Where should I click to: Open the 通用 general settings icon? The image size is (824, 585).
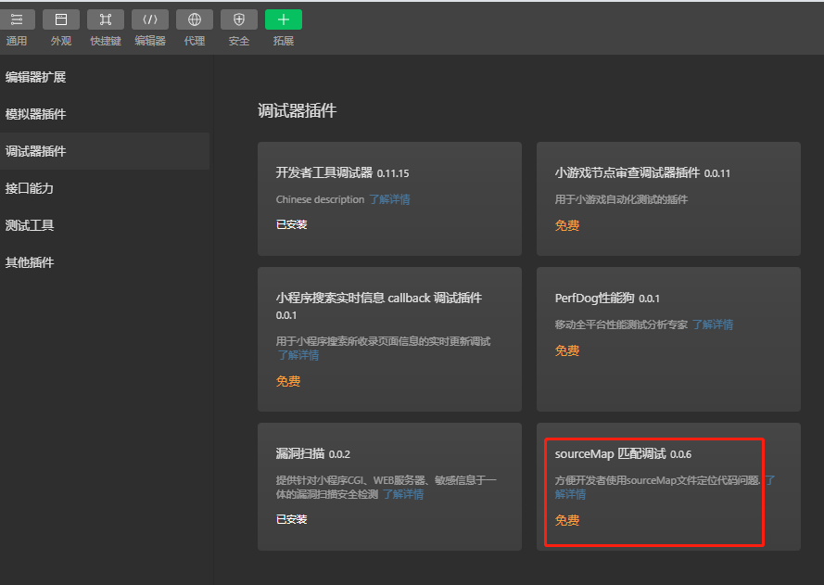(17, 20)
